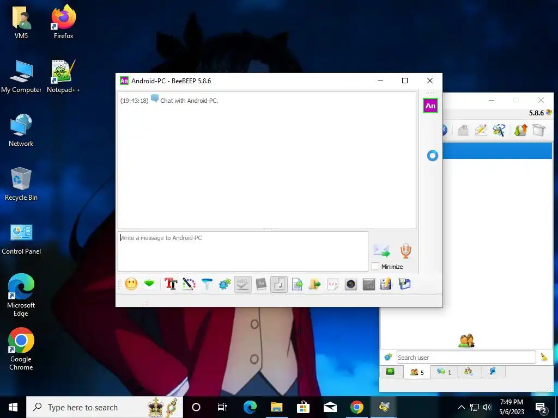558x418 pixels.
Task: Click the taskbar search box
Action: tap(105, 407)
